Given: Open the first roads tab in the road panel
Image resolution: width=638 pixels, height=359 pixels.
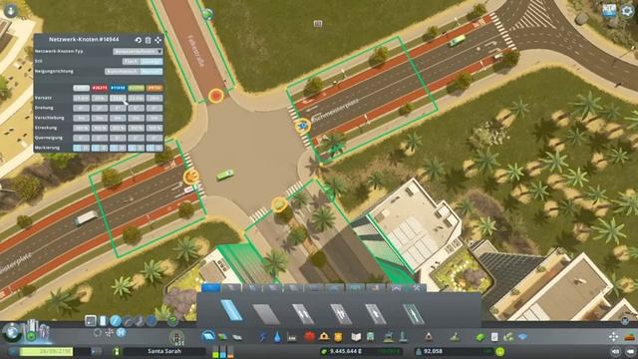Looking at the screenshot, I should (x=210, y=288).
